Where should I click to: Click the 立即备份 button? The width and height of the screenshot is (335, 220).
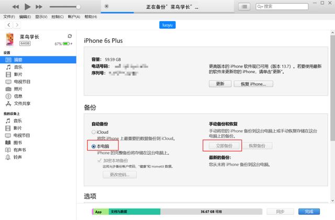(224, 146)
